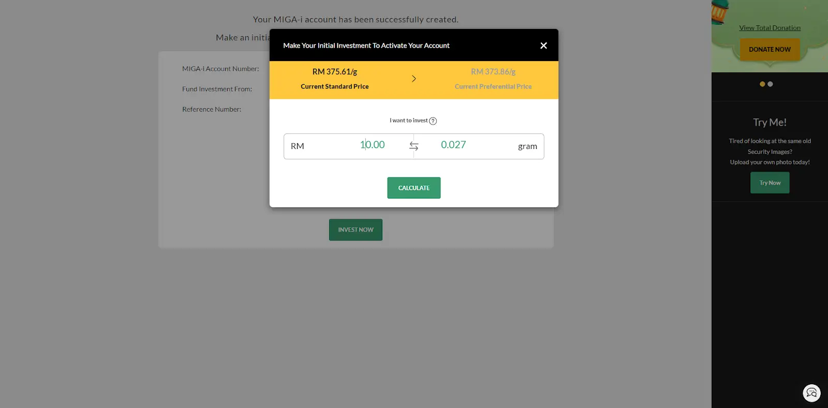The height and width of the screenshot is (408, 828).
Task: Click the 'MIGA-i Account Number:' label
Action: coord(220,69)
